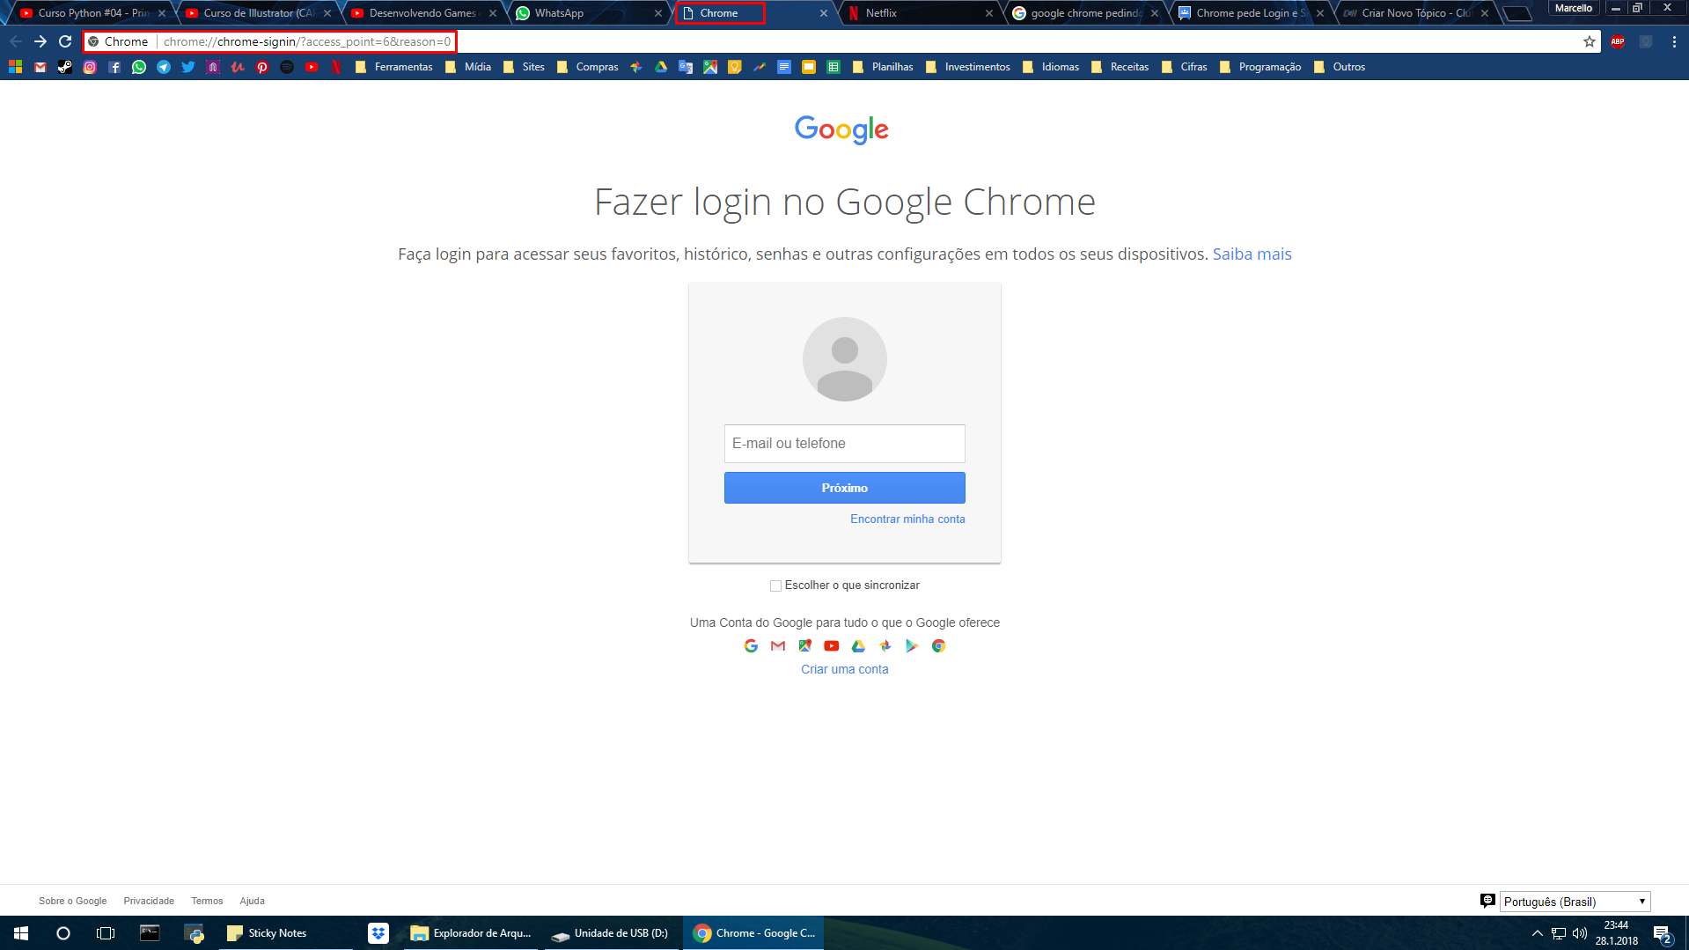Open the Adblock Plus extension icon
The image size is (1689, 950).
click(1618, 41)
